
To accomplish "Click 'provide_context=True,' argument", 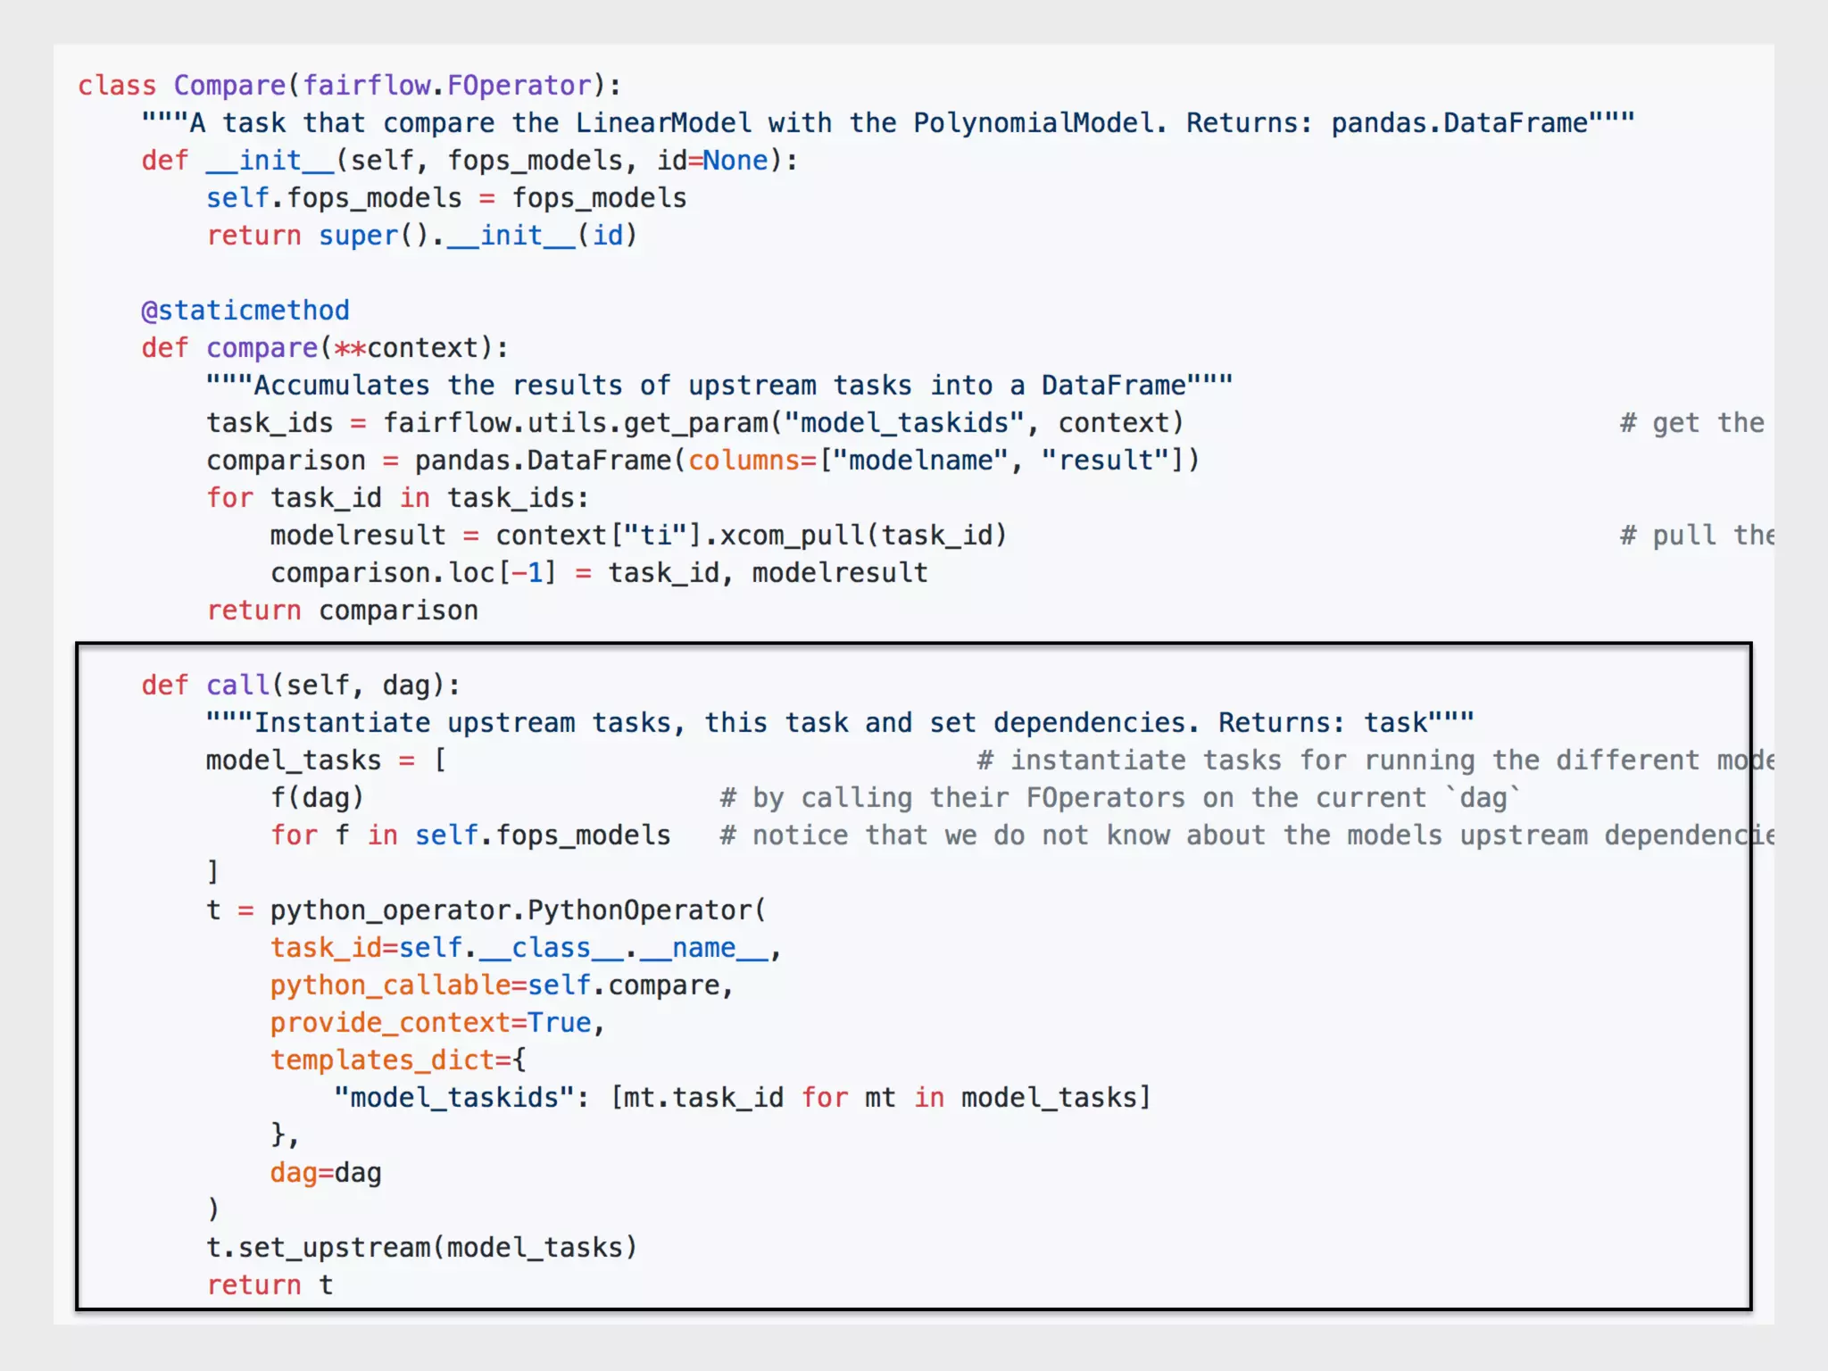I will click(x=438, y=1023).
